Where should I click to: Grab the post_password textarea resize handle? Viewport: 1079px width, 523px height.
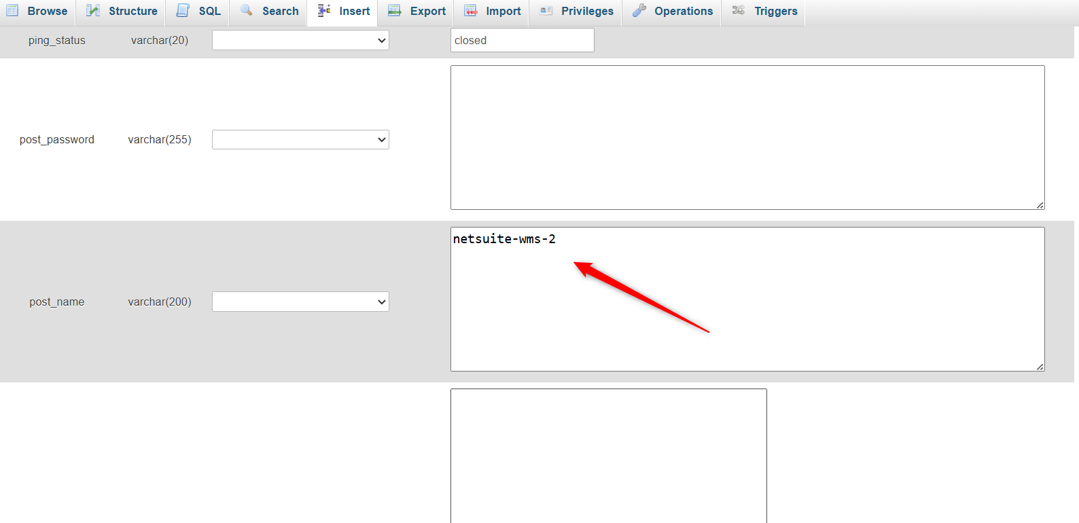tap(1040, 205)
